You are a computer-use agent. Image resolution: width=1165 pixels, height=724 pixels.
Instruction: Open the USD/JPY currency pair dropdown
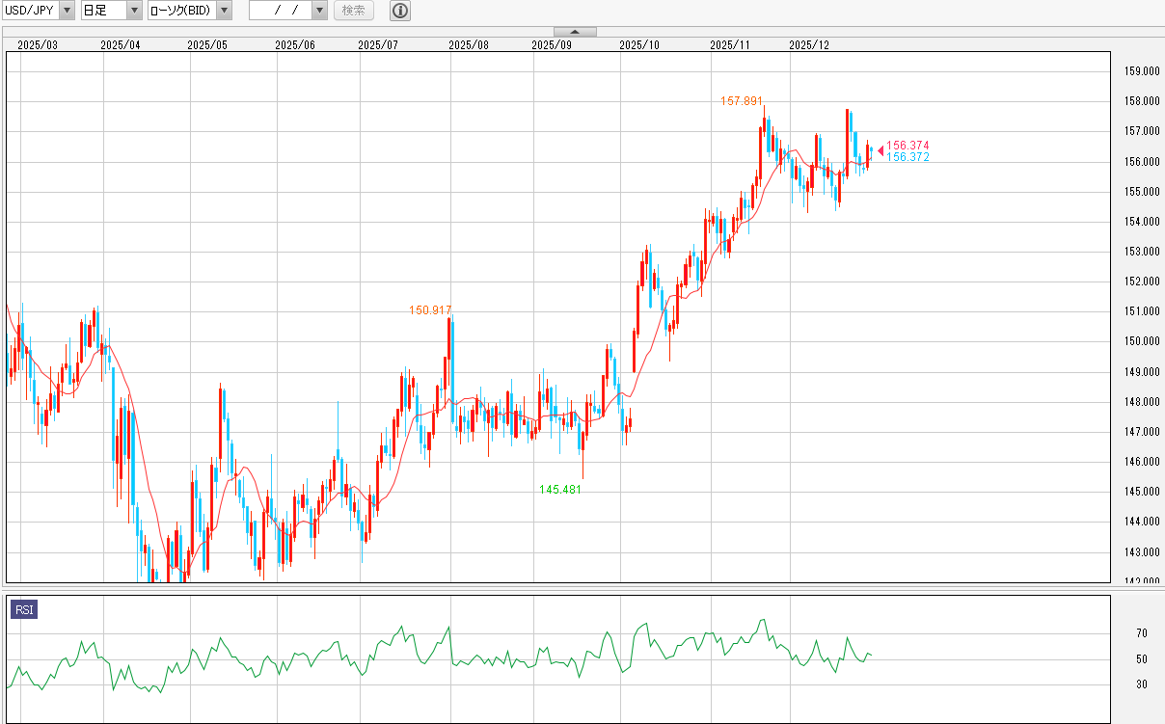[x=66, y=11]
